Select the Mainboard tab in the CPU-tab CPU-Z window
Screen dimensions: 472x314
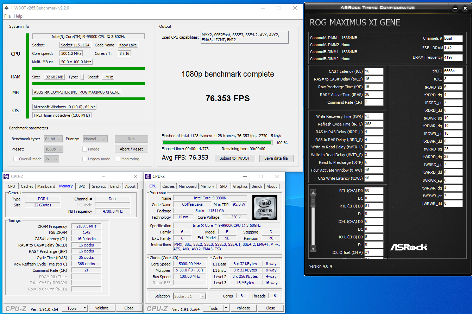coord(188,186)
